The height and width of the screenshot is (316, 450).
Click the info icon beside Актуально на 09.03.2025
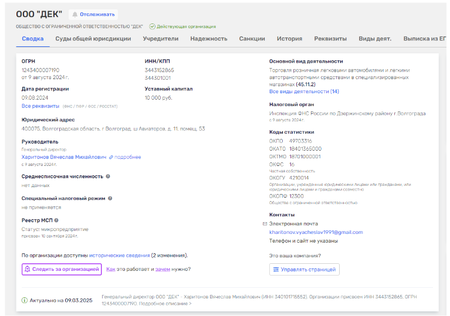pos(25,300)
